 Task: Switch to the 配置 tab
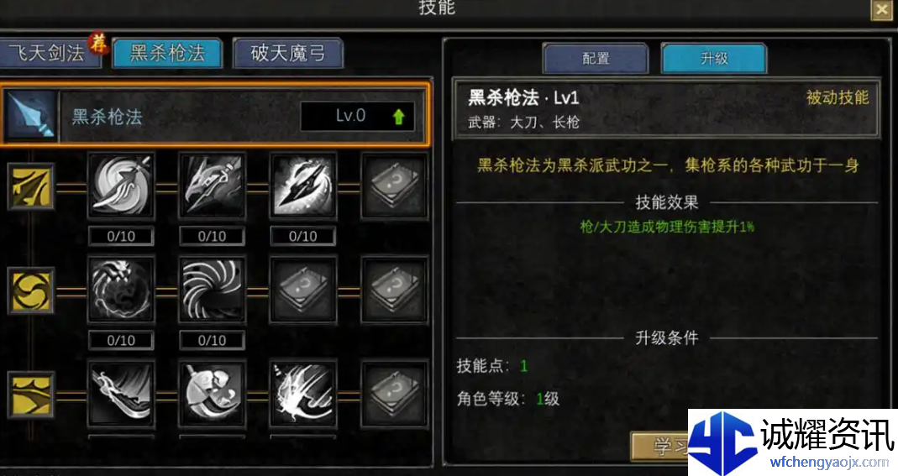click(x=596, y=59)
